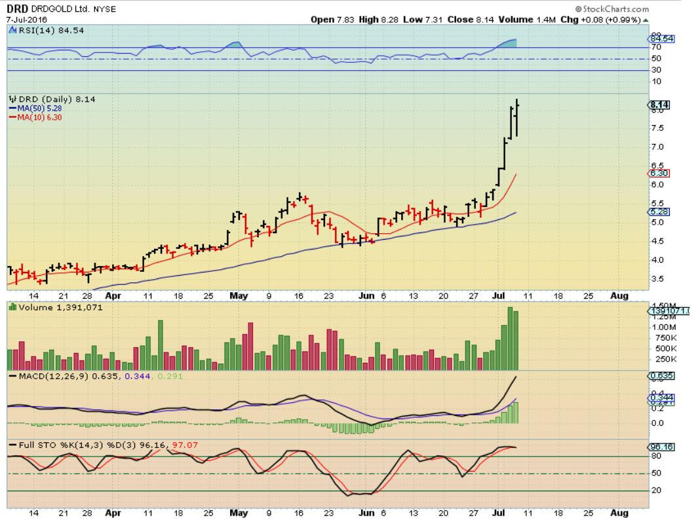Click the green up-arrow change indicator
This screenshot has width=700, height=524.
(646, 20)
